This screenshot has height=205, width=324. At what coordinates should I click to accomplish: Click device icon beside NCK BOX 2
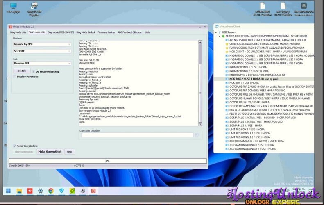(x=227, y=79)
